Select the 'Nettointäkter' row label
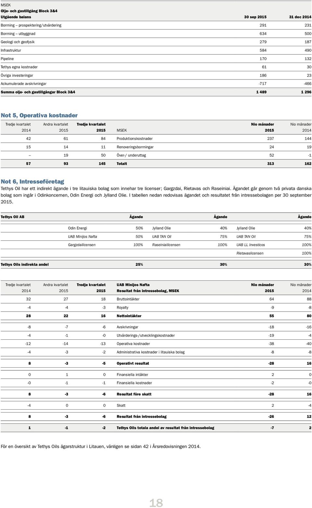 (x=129, y=316)
